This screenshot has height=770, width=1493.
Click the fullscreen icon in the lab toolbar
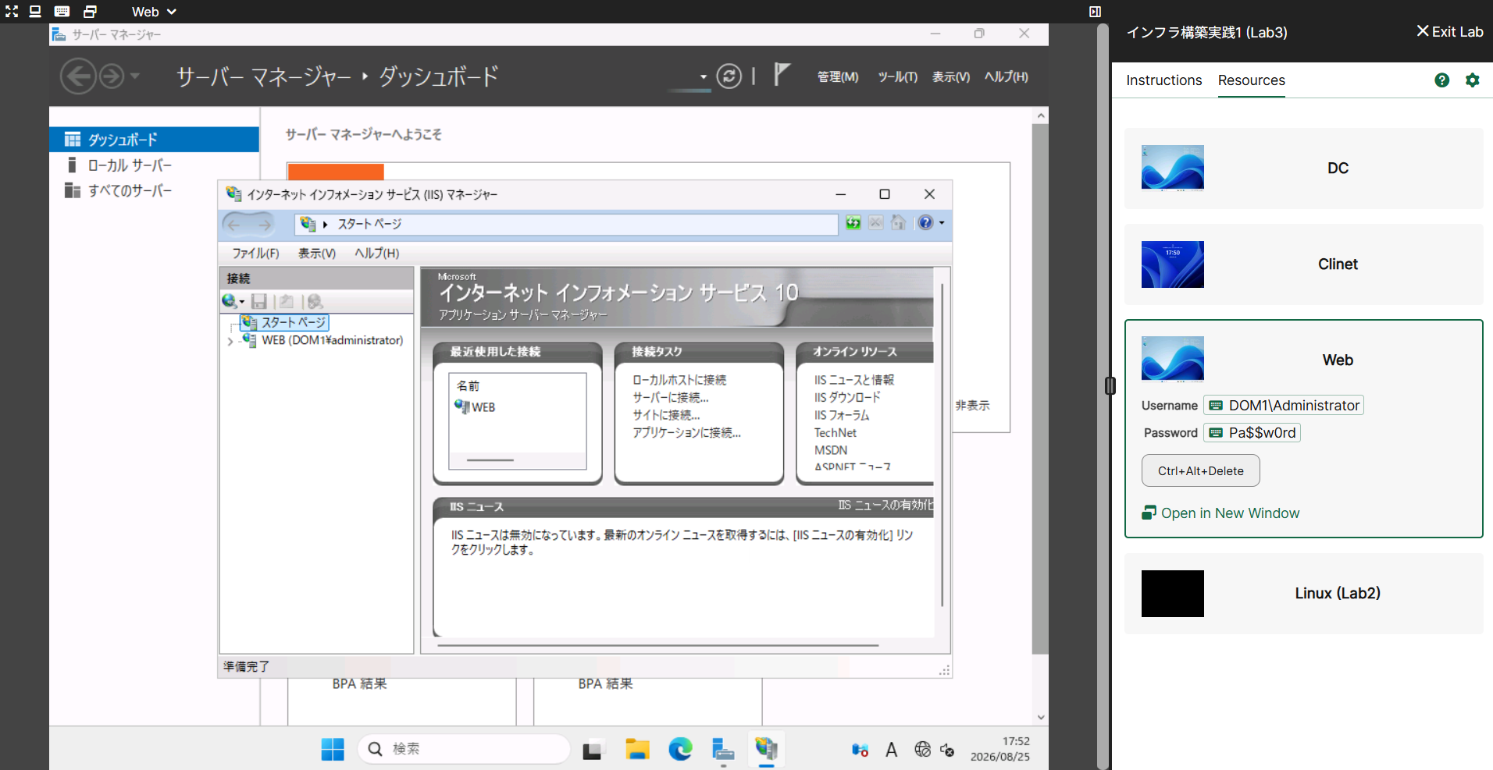12,12
